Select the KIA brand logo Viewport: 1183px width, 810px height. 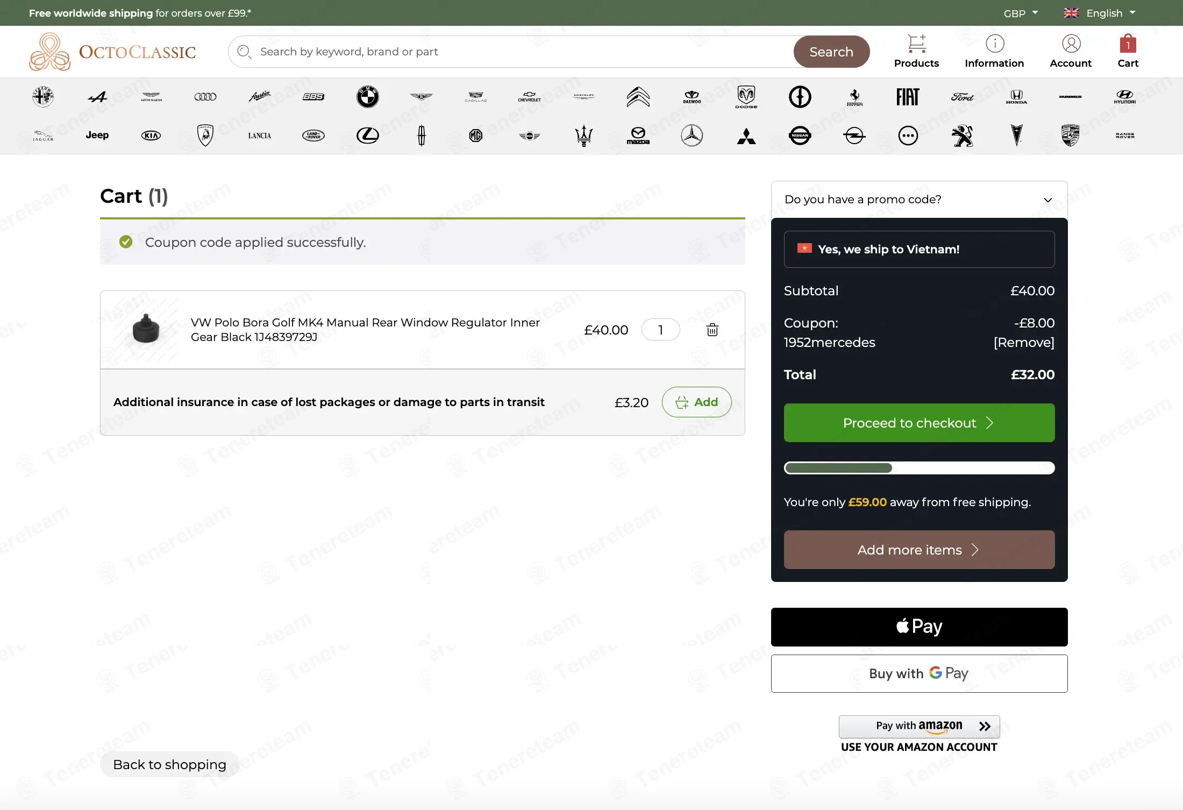coord(151,136)
